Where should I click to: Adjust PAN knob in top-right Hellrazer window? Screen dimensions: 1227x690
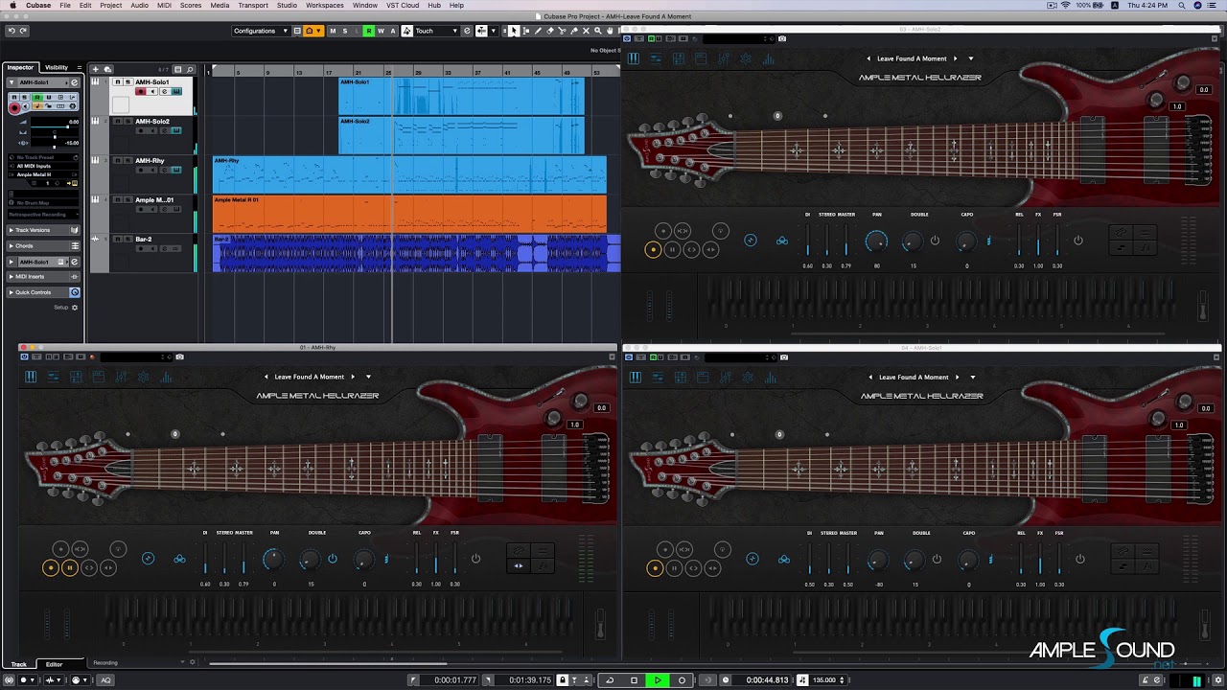point(876,241)
